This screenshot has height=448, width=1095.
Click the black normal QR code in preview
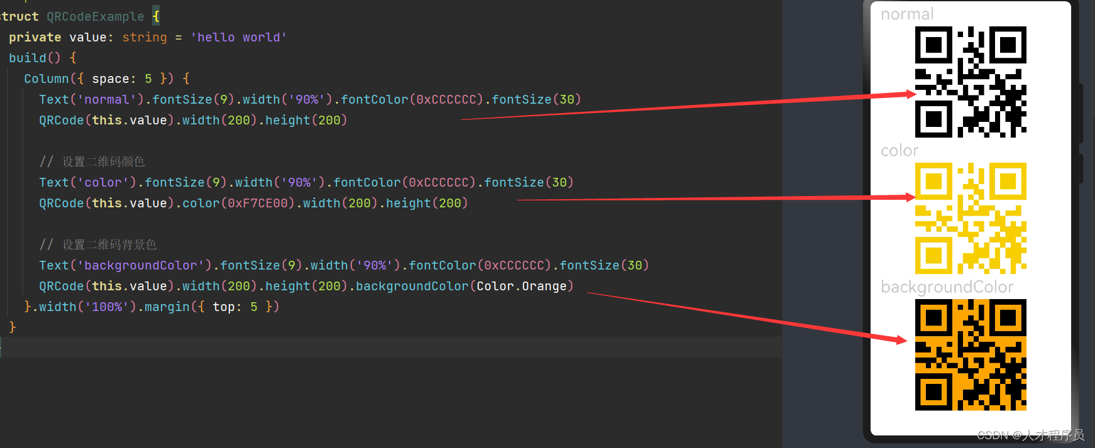tap(971, 82)
